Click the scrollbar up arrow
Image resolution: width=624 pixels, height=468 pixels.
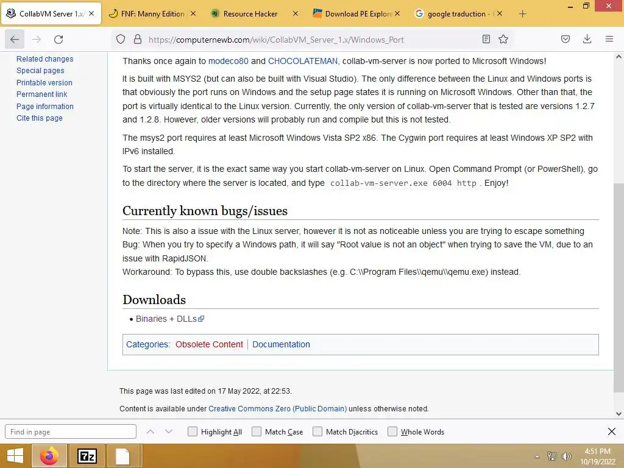point(619,57)
